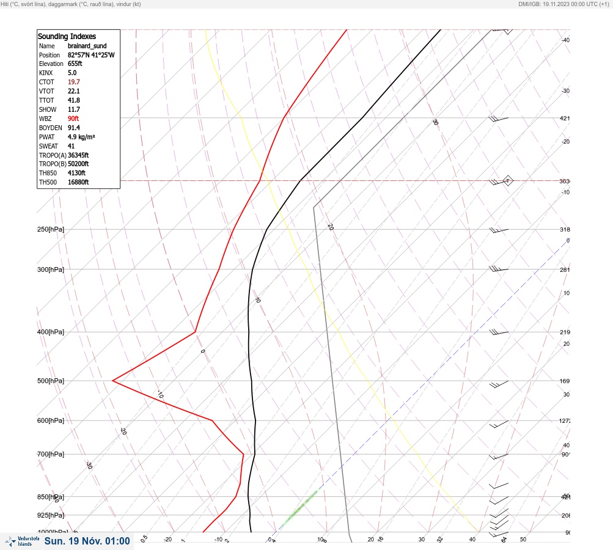
Task: Click the 250[hPa] pressure label
Action: tap(51, 229)
